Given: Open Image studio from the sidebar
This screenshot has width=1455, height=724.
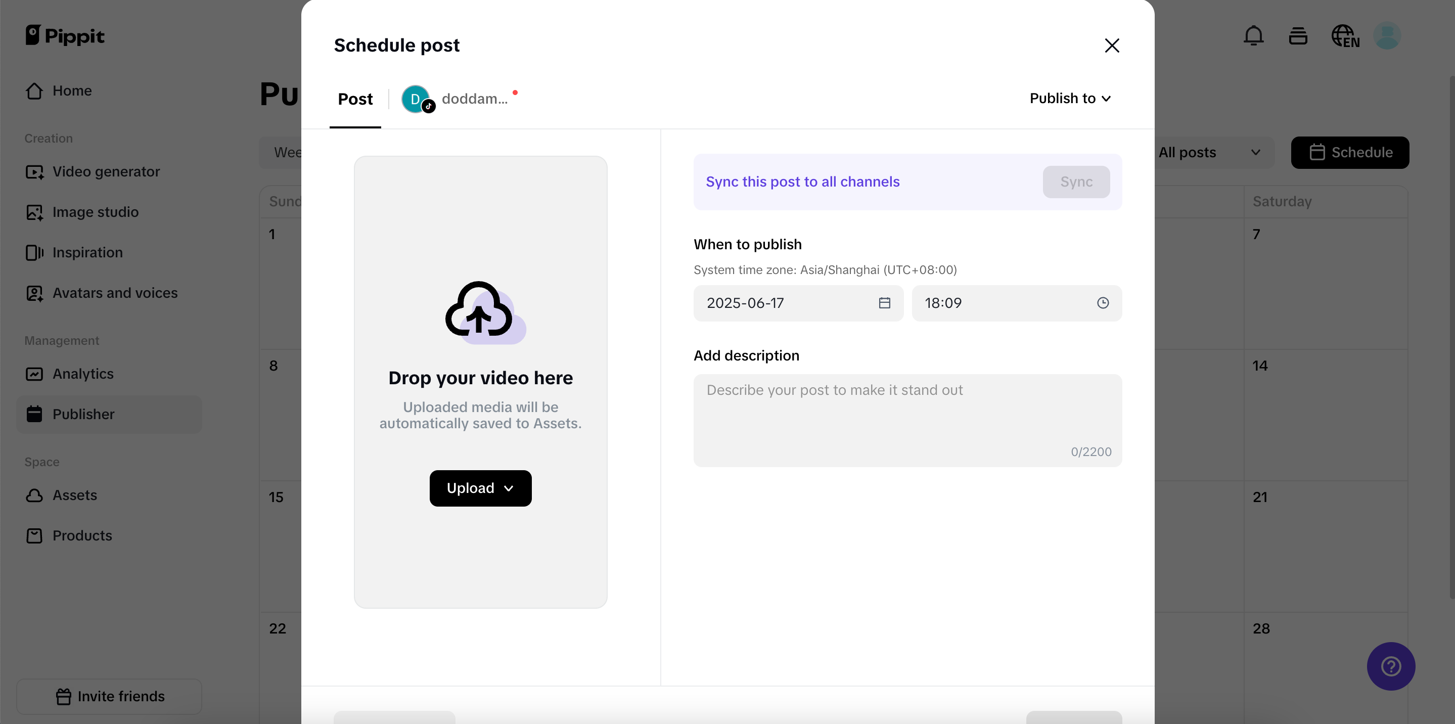Looking at the screenshot, I should coord(95,212).
